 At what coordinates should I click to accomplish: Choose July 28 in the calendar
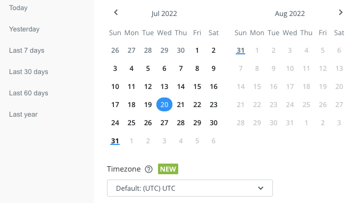181,123
